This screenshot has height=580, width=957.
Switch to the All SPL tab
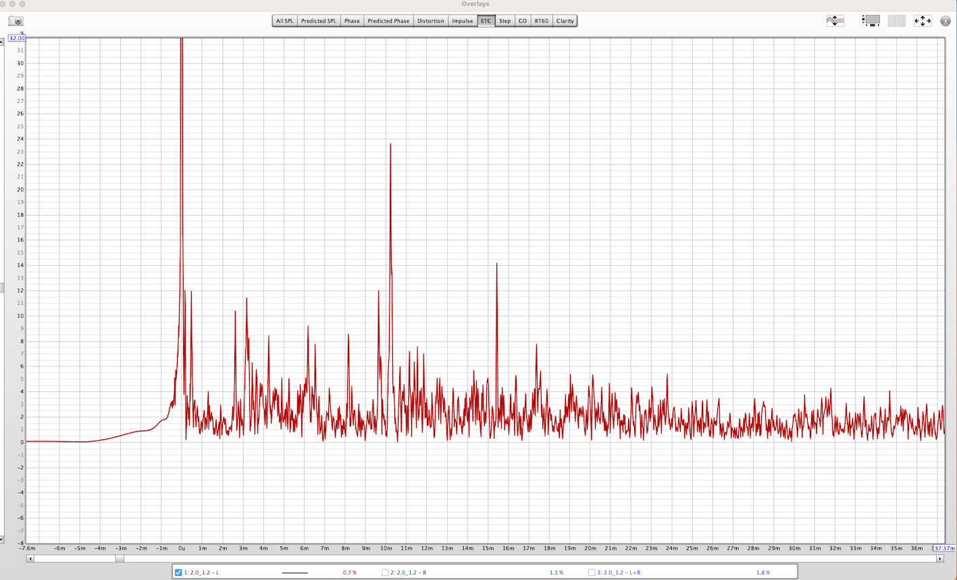[285, 21]
